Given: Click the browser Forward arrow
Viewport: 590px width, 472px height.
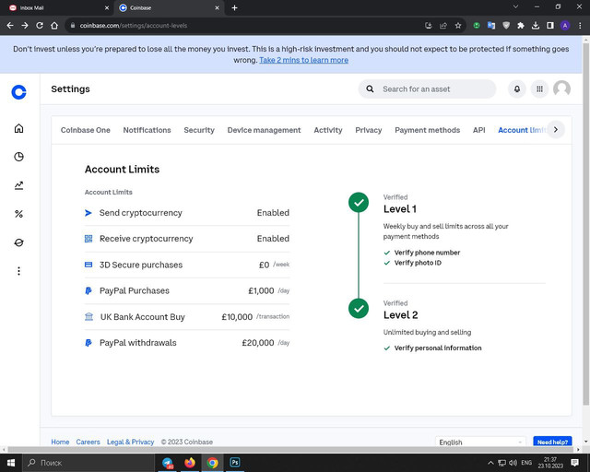Looking at the screenshot, I should tap(25, 25).
